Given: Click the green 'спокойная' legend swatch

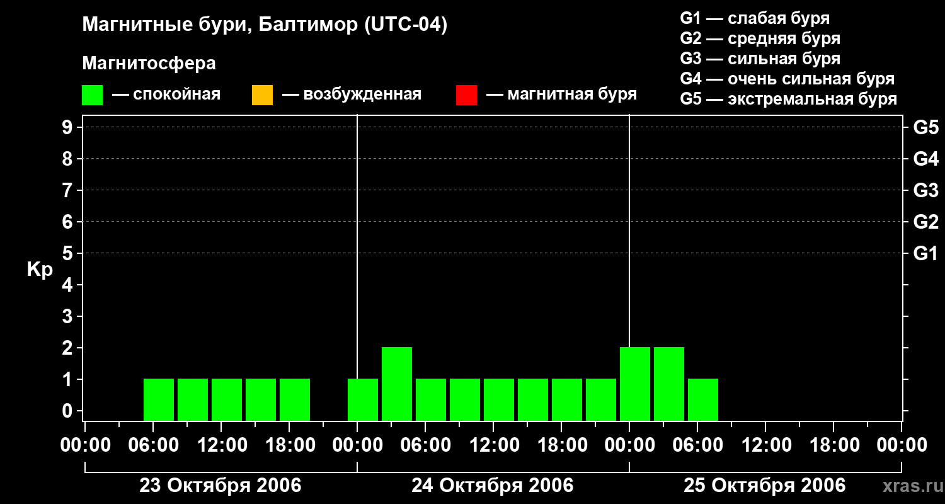Looking at the screenshot, I should (x=92, y=95).
